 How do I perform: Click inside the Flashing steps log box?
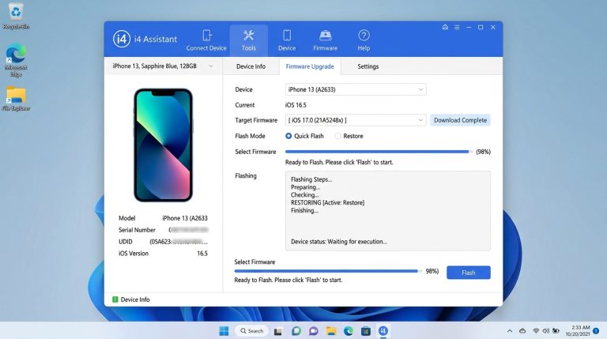coord(387,209)
